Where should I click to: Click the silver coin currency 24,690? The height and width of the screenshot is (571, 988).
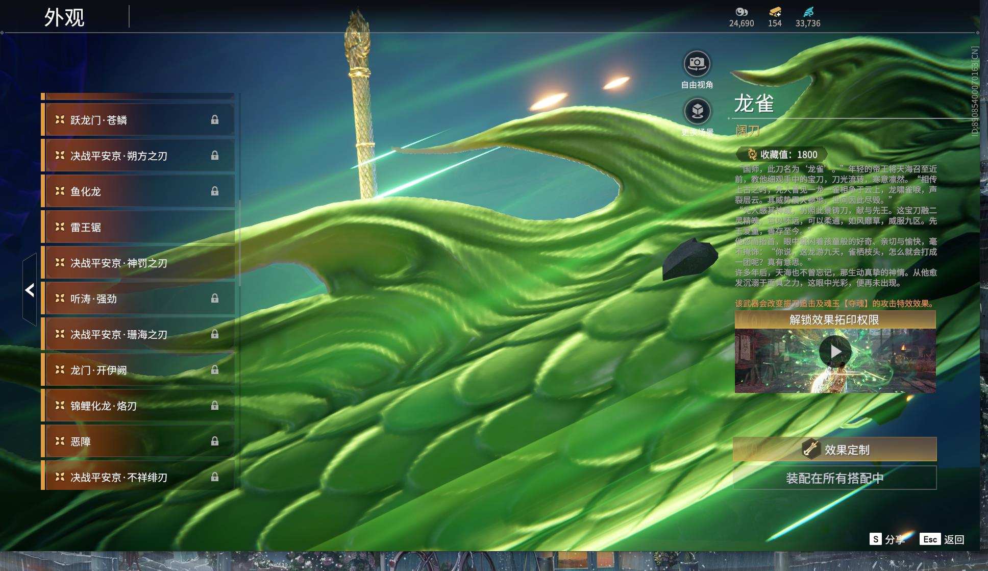(742, 17)
